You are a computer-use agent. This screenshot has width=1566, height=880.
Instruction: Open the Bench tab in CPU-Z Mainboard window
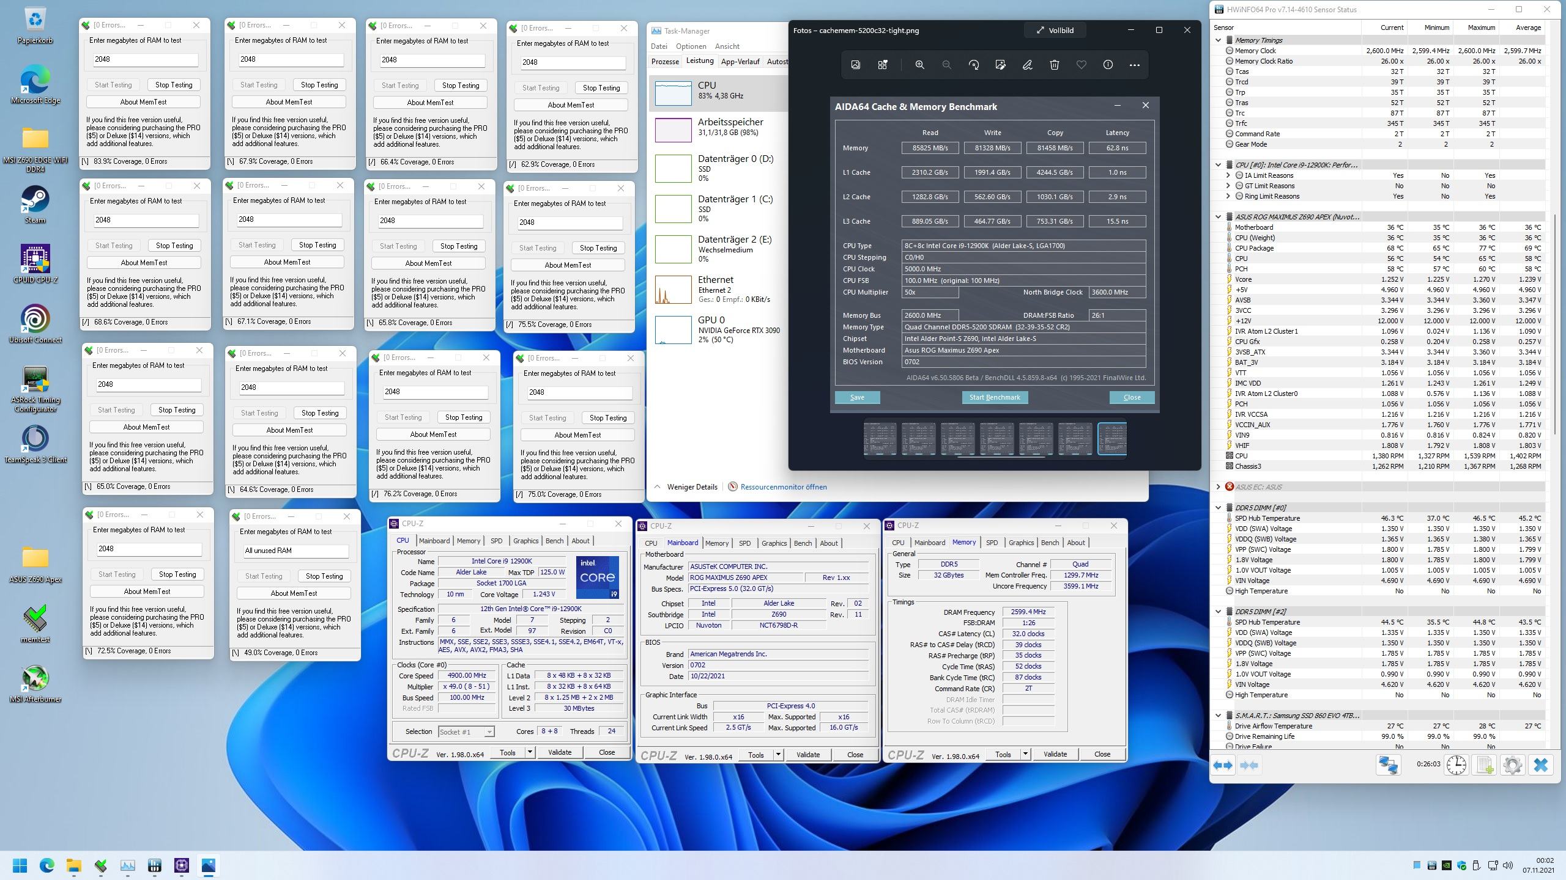pyautogui.click(x=803, y=543)
